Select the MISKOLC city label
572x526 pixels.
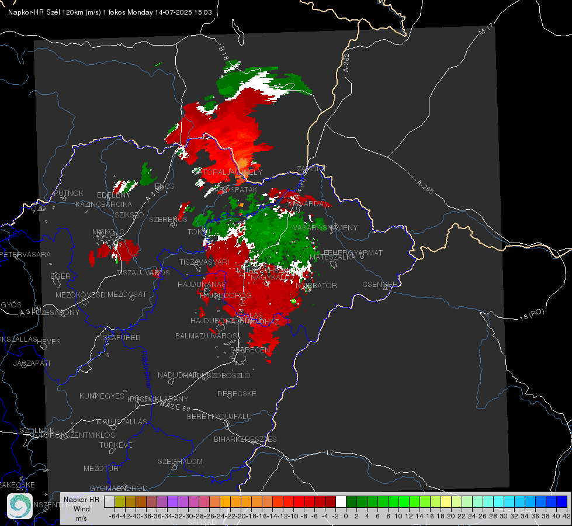pyautogui.click(x=108, y=232)
